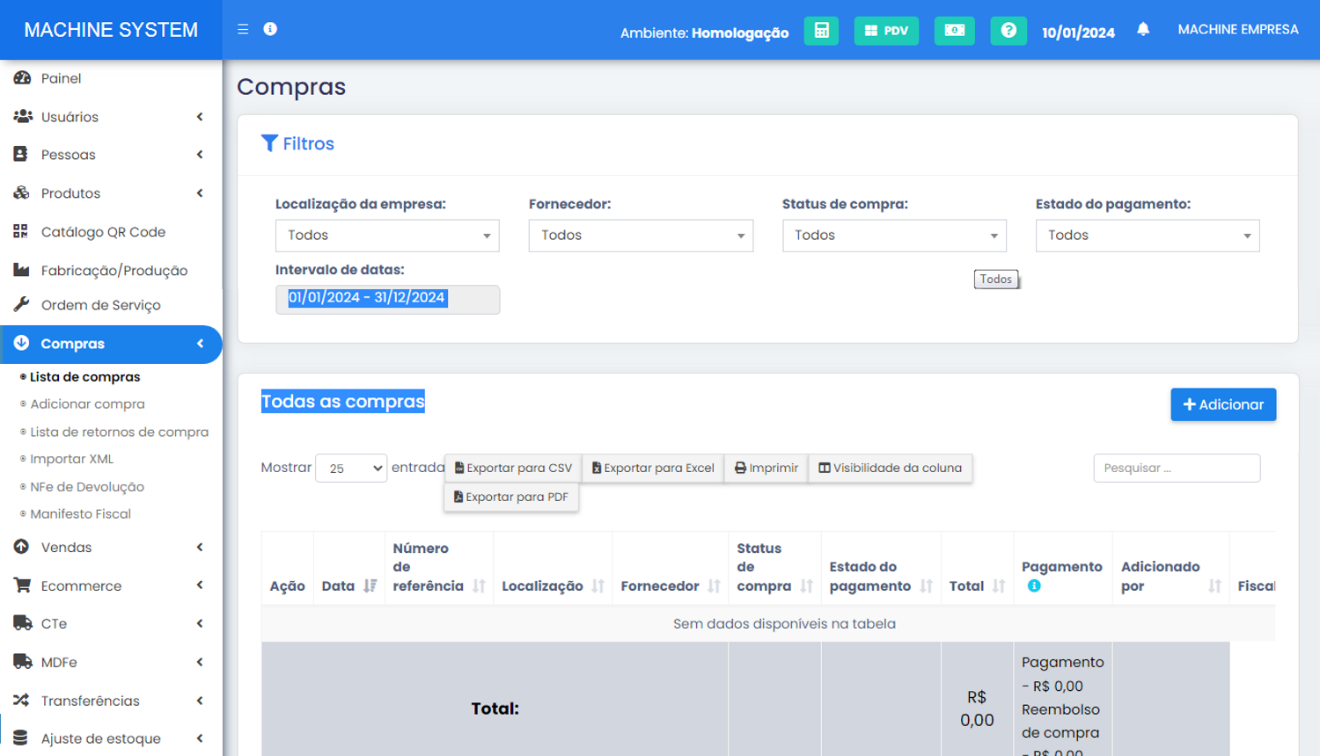Click the Pesquisar search field
1320x756 pixels.
[x=1177, y=468]
